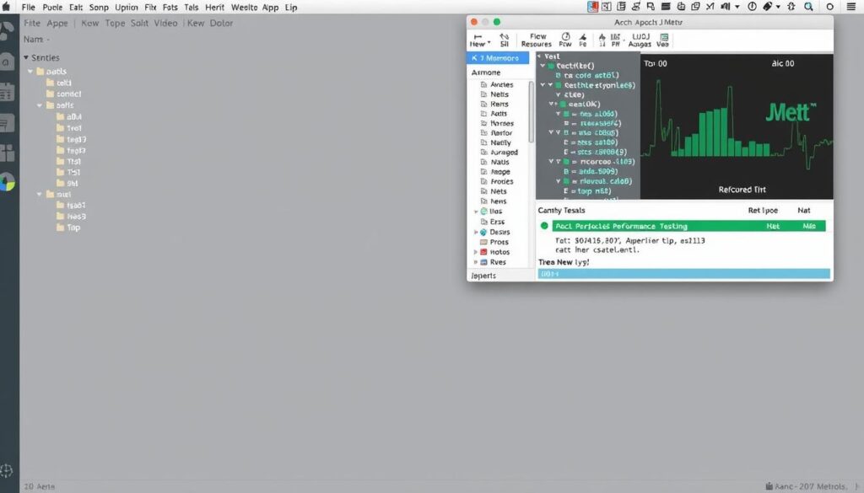Click the Spotlight search magnifier icon

(808, 7)
